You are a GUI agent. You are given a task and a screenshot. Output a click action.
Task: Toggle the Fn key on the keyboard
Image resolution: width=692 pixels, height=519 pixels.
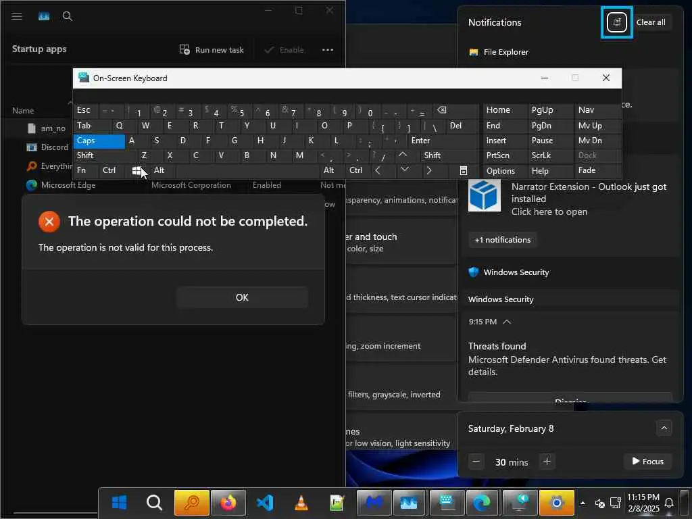(x=86, y=170)
